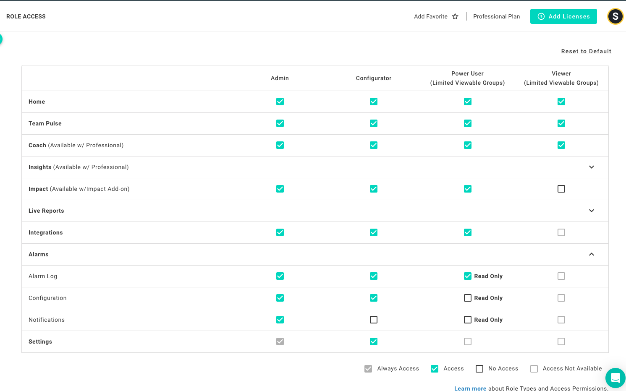
Task: Collapse the Alarms section chevron
Action: coord(592,254)
